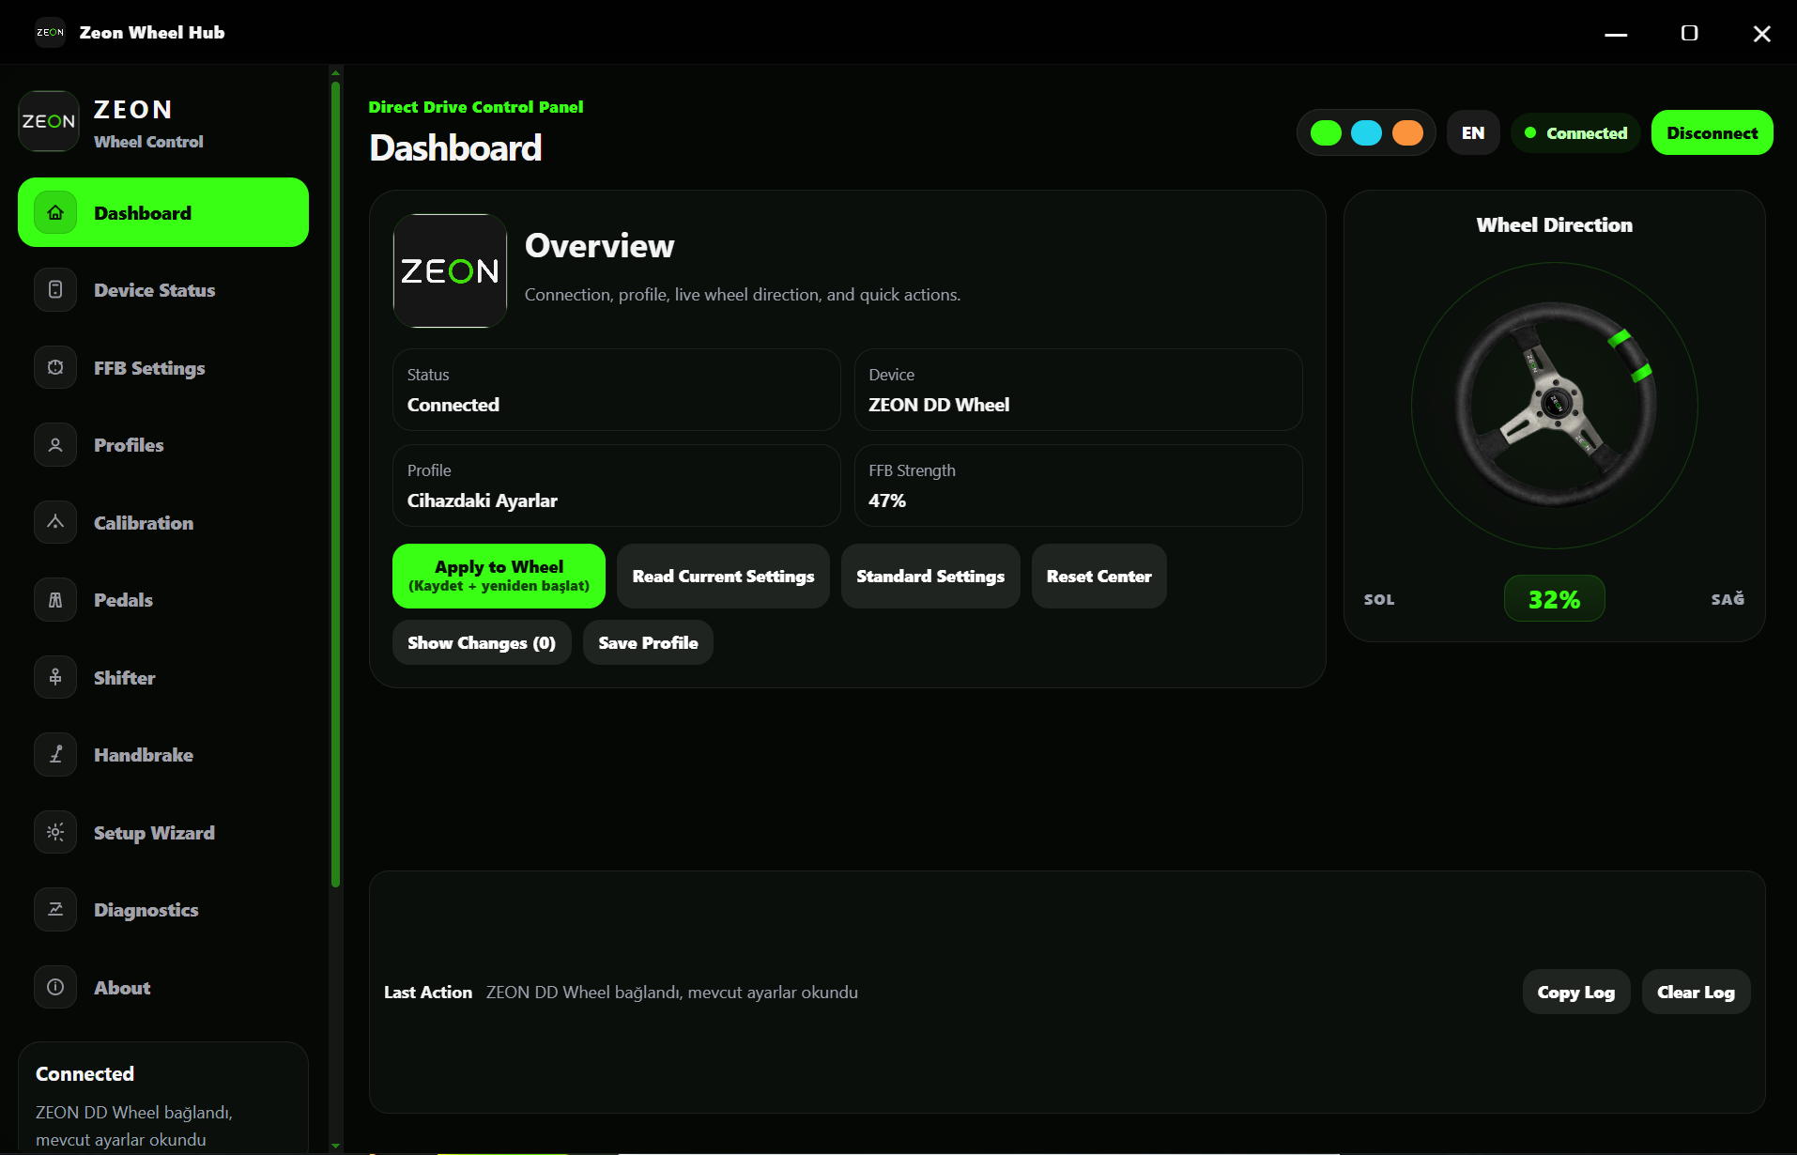Open the Shifter section
1797x1155 pixels.
pyautogui.click(x=163, y=677)
